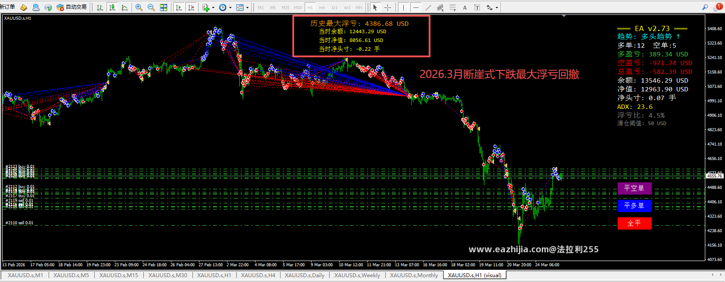Open the New Order (新订单) button
Screen dimensions: 725x282
click(x=7, y=7)
